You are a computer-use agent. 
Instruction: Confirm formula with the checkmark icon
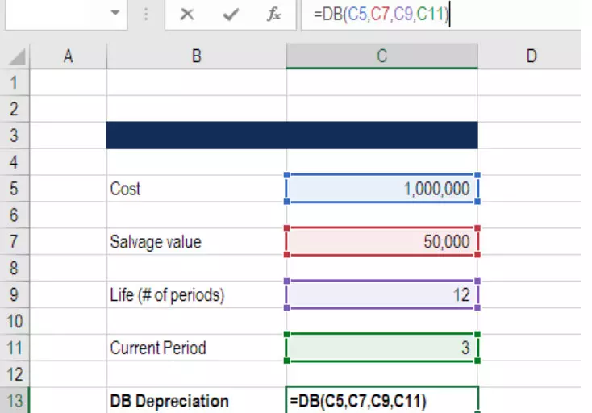[231, 15]
